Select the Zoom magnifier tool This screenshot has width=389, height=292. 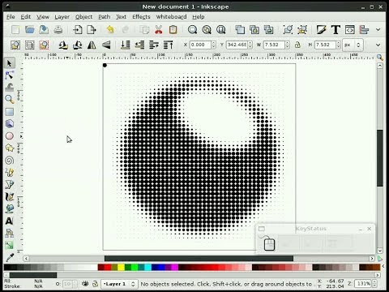click(10, 99)
